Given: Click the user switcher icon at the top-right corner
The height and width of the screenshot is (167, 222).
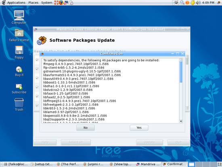Looking at the screenshot, I should 219,2.
